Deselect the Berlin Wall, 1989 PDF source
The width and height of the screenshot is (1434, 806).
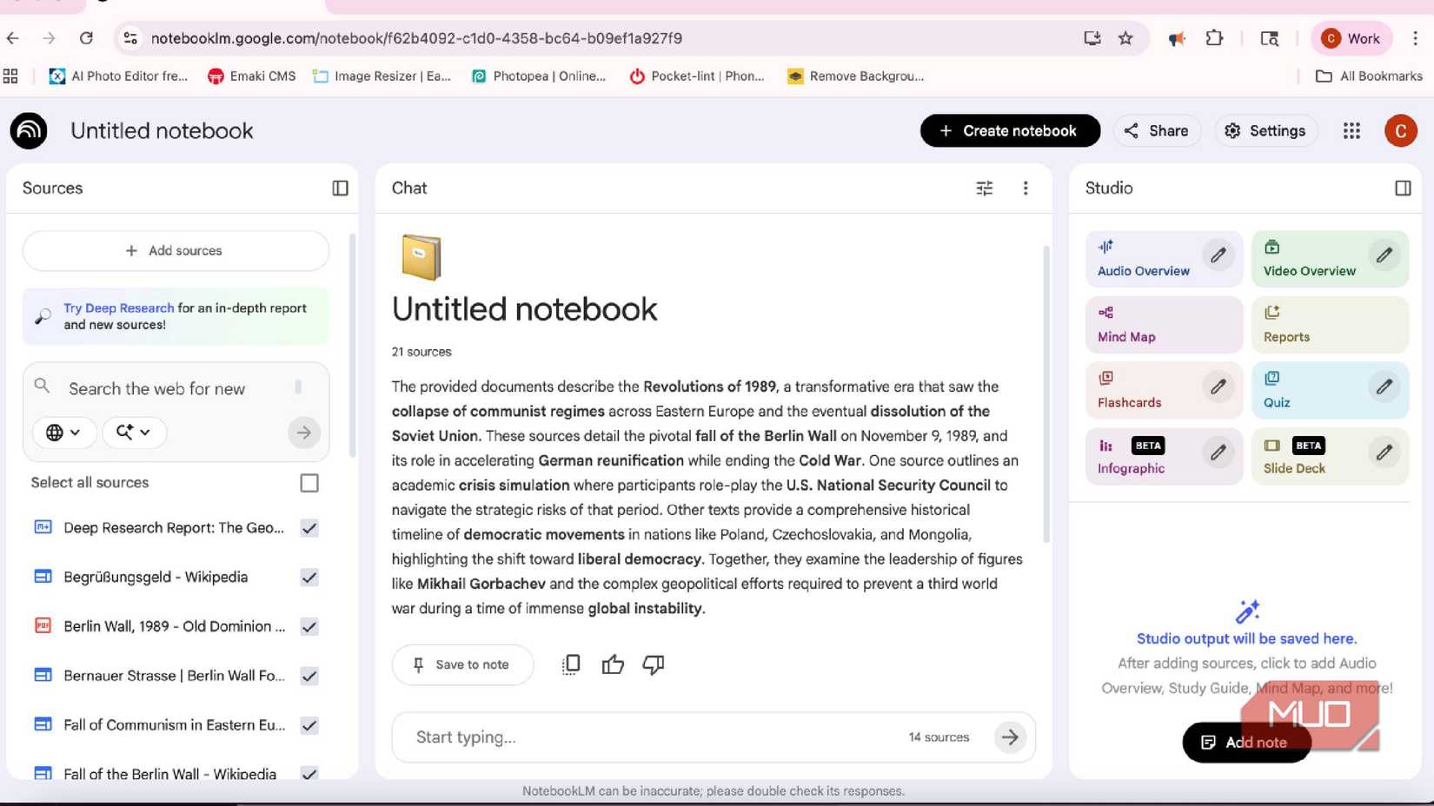pyautogui.click(x=309, y=626)
